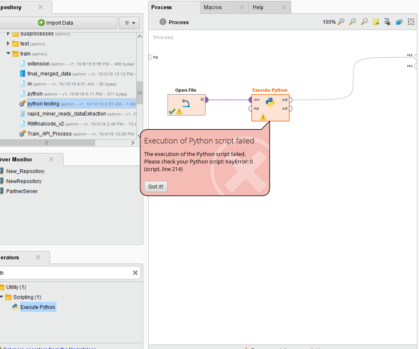Close the Macros tab

point(242,7)
